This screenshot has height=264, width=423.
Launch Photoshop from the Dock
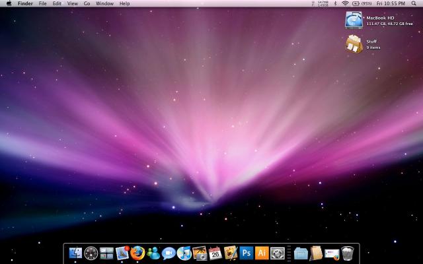[x=247, y=253]
